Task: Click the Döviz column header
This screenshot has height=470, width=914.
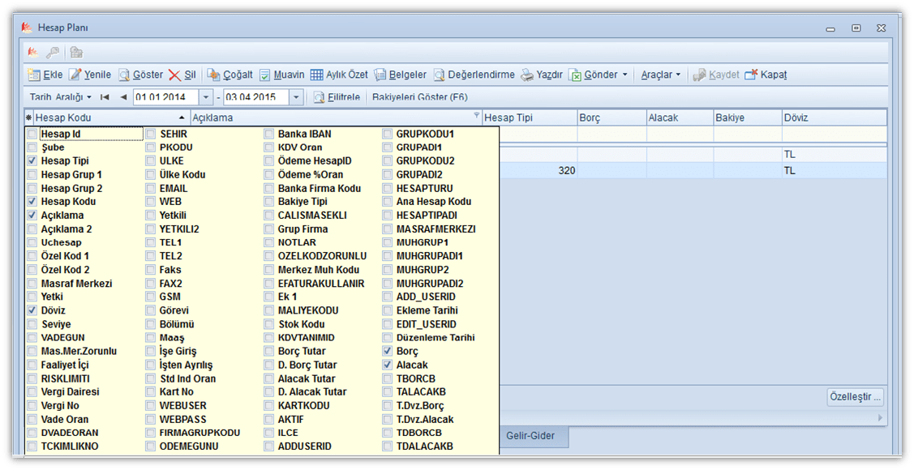Action: coord(835,117)
